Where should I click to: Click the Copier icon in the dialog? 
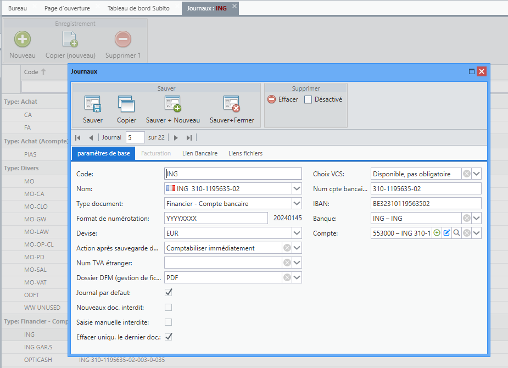coord(126,104)
